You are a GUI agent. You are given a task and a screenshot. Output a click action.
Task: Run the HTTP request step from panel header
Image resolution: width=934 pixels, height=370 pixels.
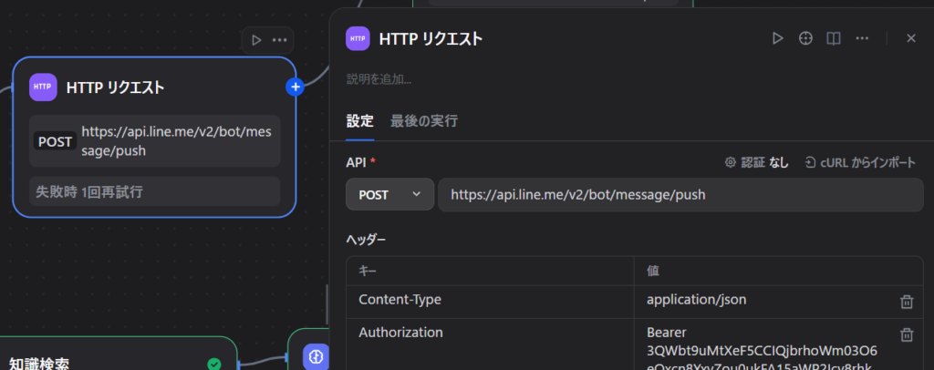(x=777, y=38)
